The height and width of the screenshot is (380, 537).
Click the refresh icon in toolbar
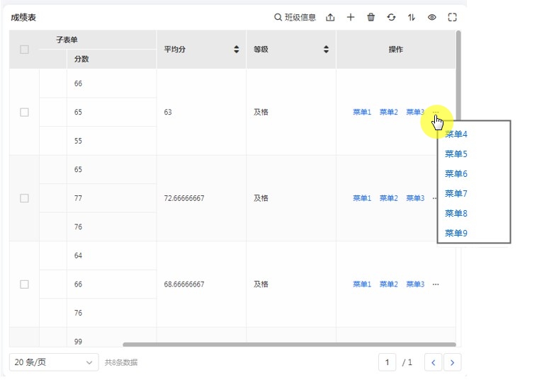tap(391, 18)
